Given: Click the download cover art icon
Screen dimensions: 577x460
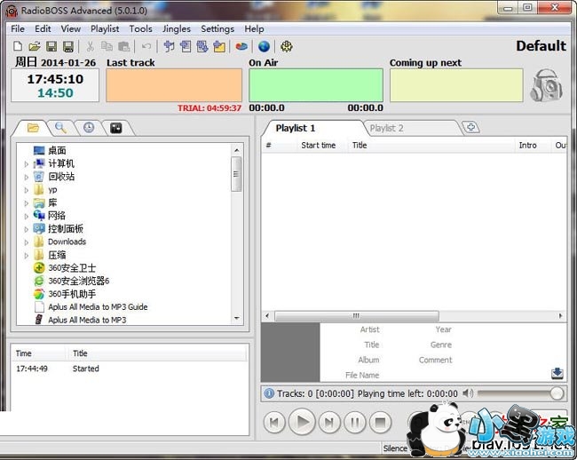Looking at the screenshot, I should (x=557, y=373).
